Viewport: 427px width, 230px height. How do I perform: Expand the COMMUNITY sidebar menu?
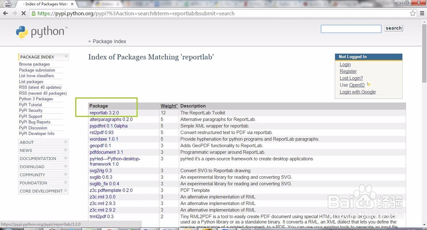[x=43, y=175]
